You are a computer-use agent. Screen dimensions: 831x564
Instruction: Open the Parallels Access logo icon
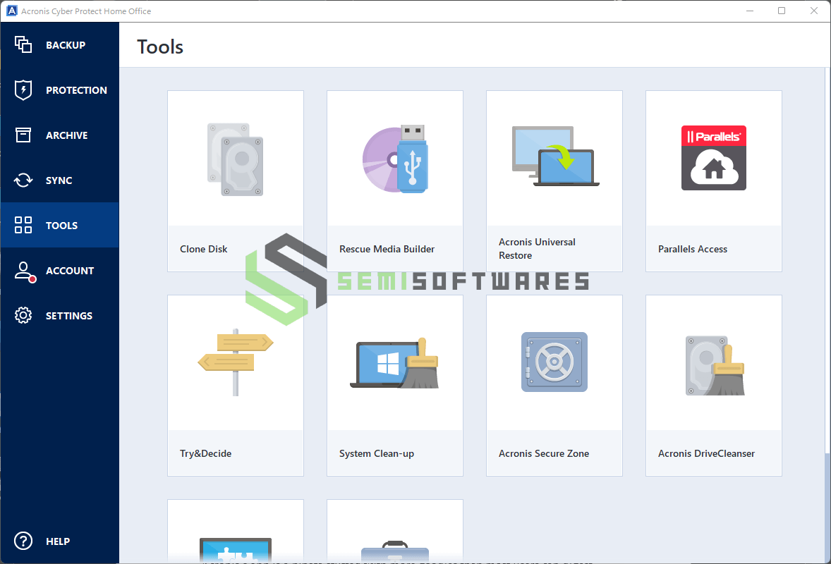[x=713, y=158]
